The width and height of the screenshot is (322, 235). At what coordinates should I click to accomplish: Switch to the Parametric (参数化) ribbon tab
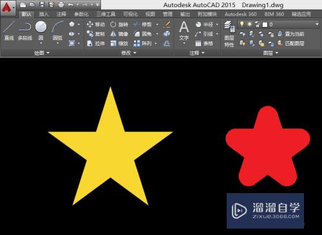pos(81,14)
